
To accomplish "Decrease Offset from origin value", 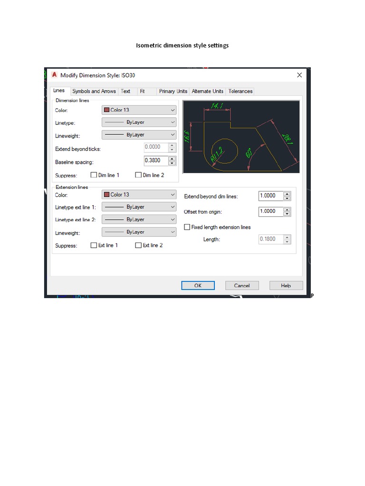I will 287,214.
